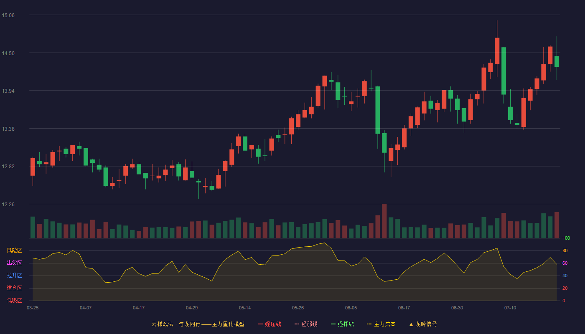This screenshot has height=334, width=585.
Task: Toggle the 强撑线 legend series
Action: [342, 324]
